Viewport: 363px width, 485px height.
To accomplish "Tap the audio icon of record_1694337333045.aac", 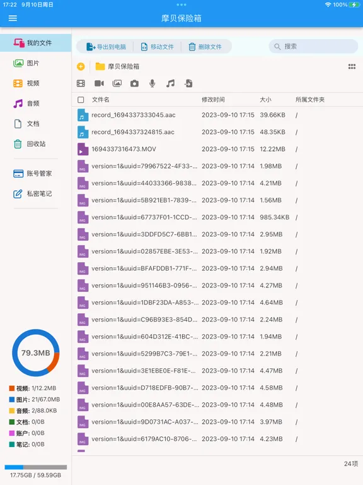I will [83, 115].
